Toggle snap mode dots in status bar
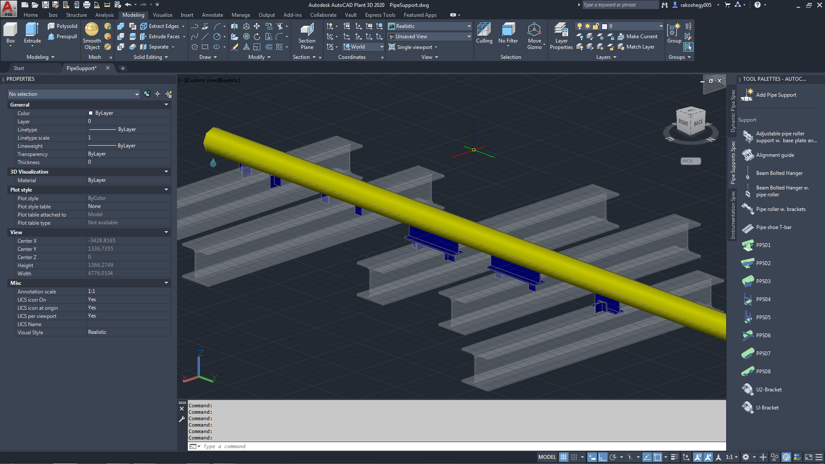 574,457
